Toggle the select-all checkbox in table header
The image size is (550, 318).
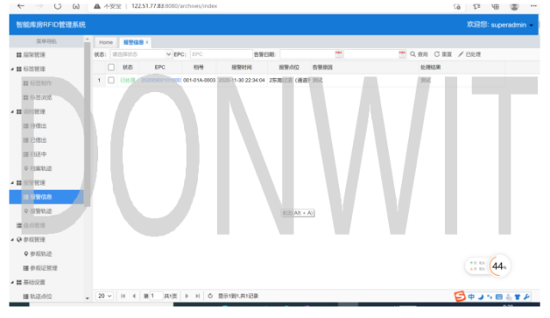pyautogui.click(x=111, y=67)
